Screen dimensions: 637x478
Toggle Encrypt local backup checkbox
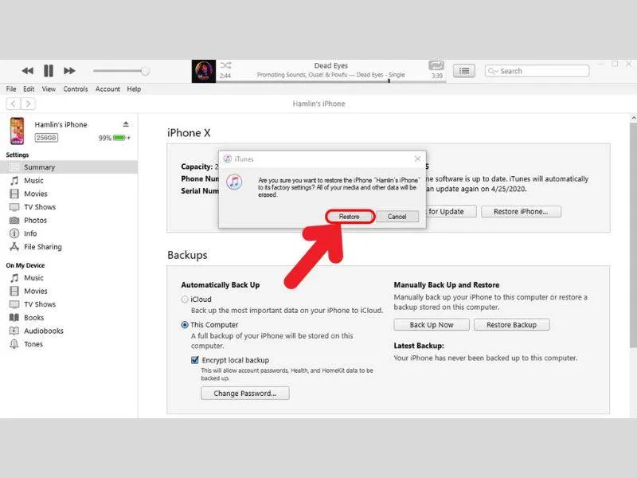pos(195,360)
